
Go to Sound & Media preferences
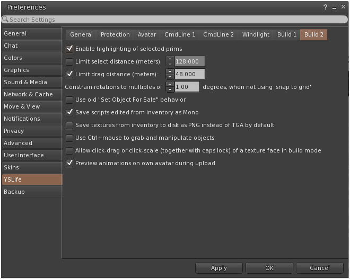pyautogui.click(x=32, y=82)
